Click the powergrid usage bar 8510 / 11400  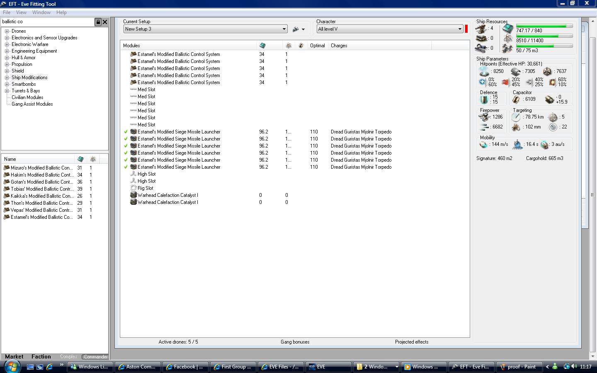pyautogui.click(x=544, y=36)
